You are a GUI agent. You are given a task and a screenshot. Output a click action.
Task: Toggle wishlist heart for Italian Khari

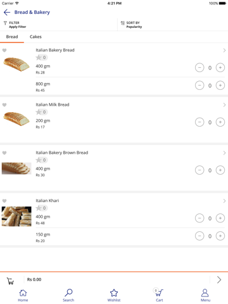point(4,201)
